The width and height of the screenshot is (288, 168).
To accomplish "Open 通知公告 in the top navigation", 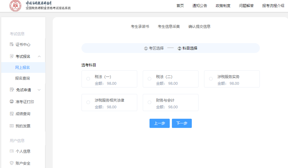I will pos(199,6).
